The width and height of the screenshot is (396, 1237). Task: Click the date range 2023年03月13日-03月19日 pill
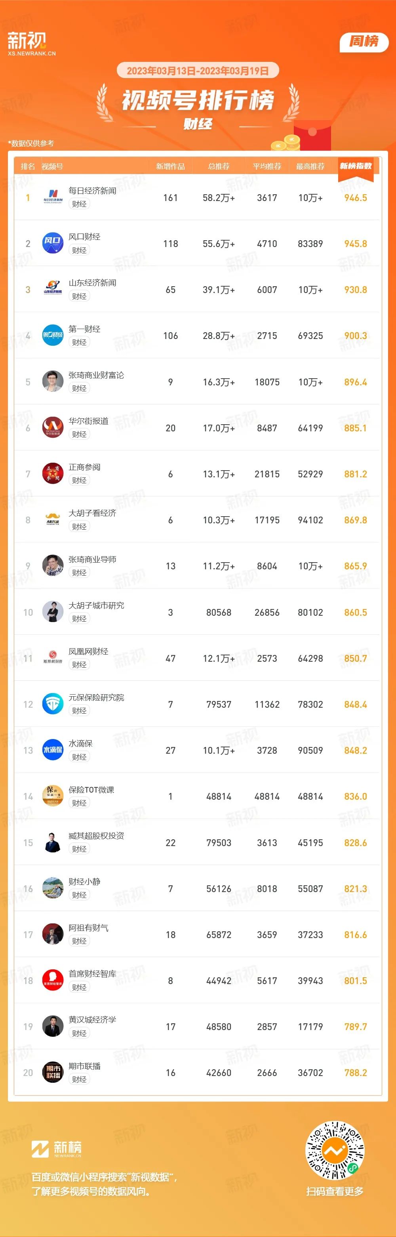(x=198, y=71)
